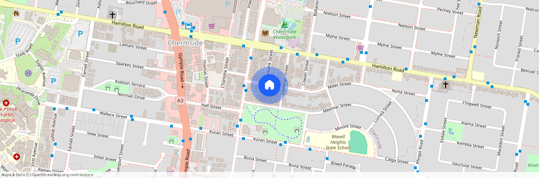Select the Wallace Street label
This screenshot has width=539, height=178.
click(x=113, y=115)
